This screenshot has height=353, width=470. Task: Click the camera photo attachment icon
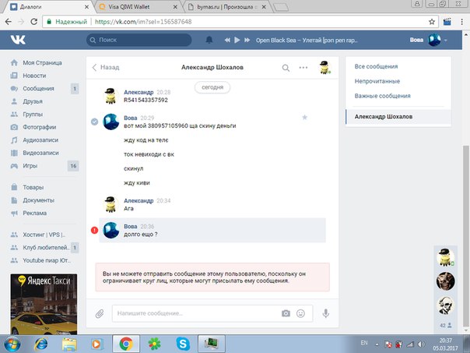(x=286, y=313)
